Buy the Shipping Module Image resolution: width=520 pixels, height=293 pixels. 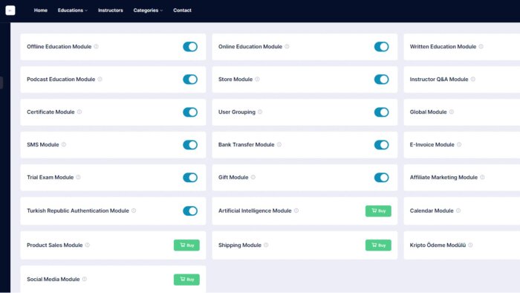click(x=378, y=245)
